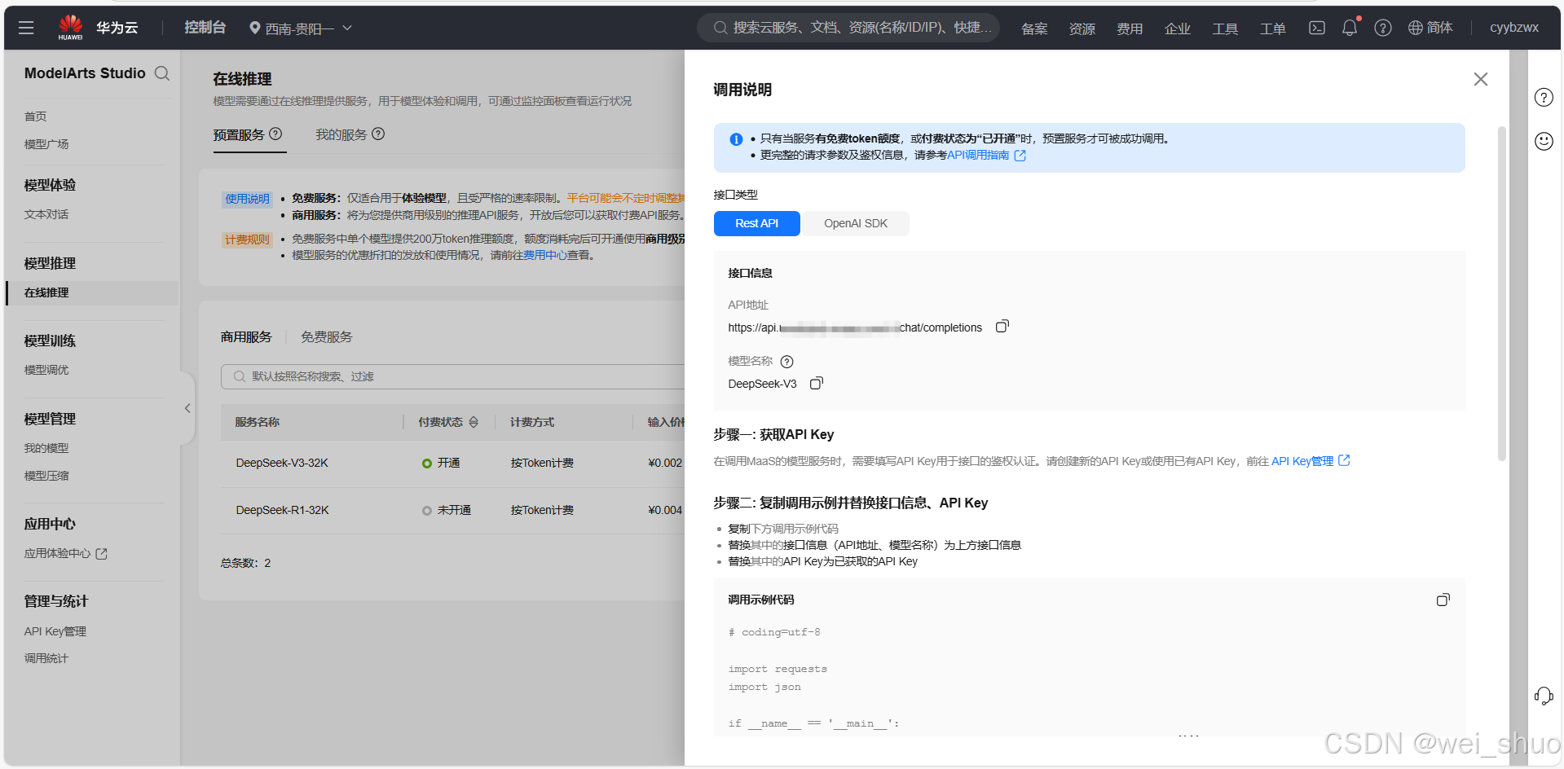The width and height of the screenshot is (1564, 769).
Task: Click the top bar help question icon
Action: pyautogui.click(x=1383, y=28)
